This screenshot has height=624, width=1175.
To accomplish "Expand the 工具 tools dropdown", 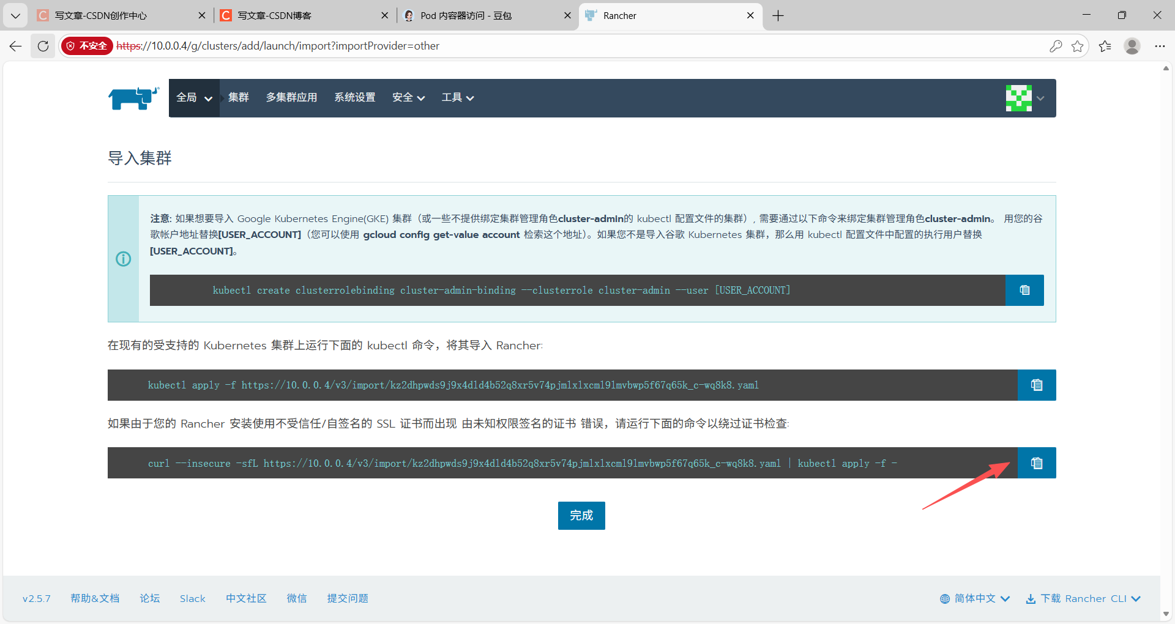I will click(458, 98).
